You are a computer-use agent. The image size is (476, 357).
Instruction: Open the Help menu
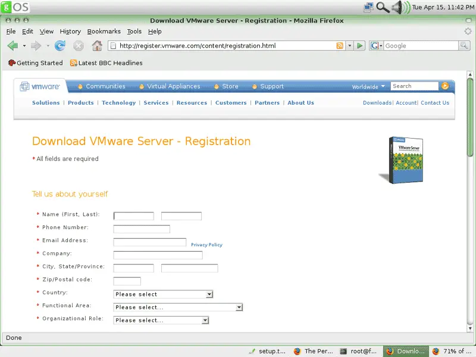pos(155,32)
